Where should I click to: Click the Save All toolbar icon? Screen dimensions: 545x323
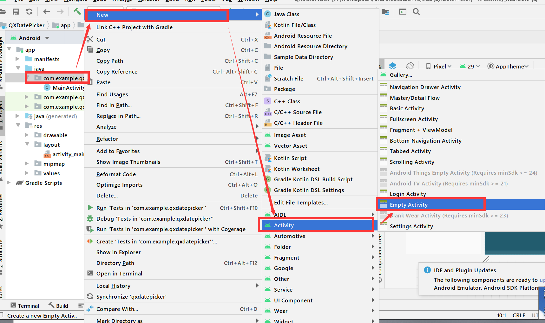point(16,12)
